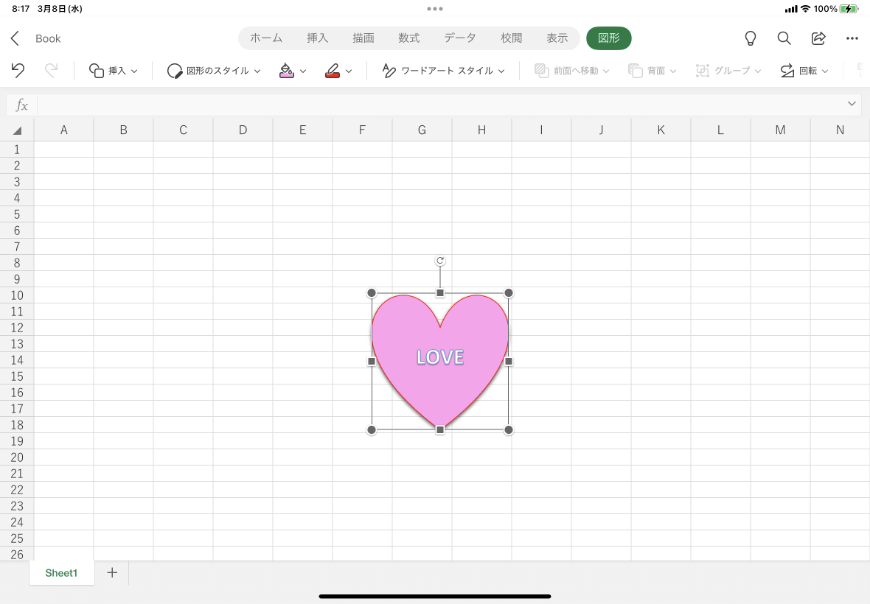870x604 pixels.
Task: Switch to the 校閲 tab
Action: pyautogui.click(x=512, y=38)
